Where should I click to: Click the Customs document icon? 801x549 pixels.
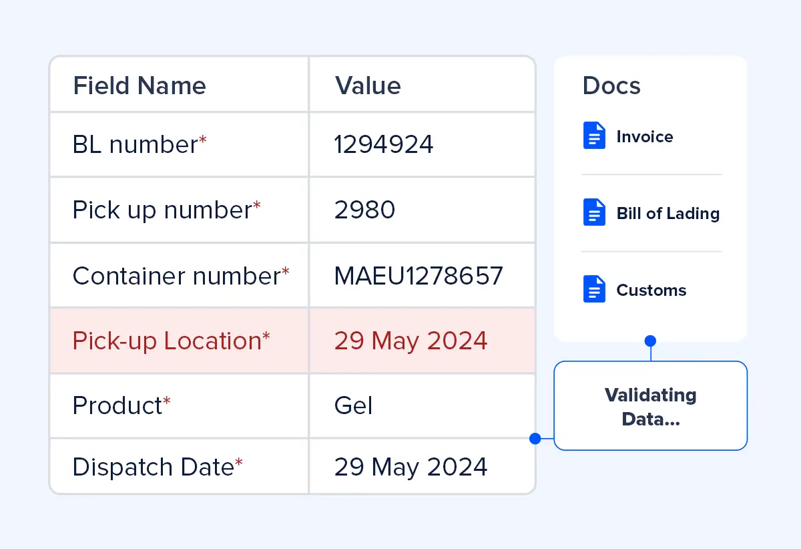(x=594, y=289)
